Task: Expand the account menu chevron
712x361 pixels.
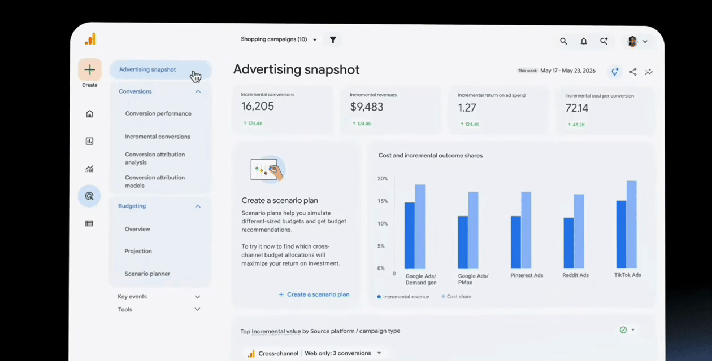Action: tap(645, 41)
